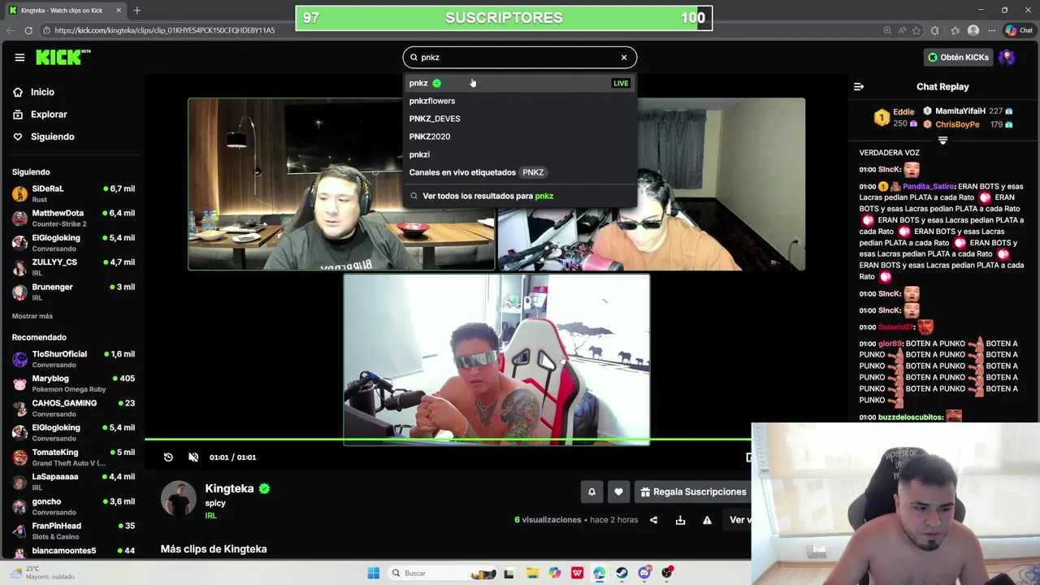This screenshot has width=1040, height=585.
Task: Click top gifter Eddie
Action: [903, 111]
